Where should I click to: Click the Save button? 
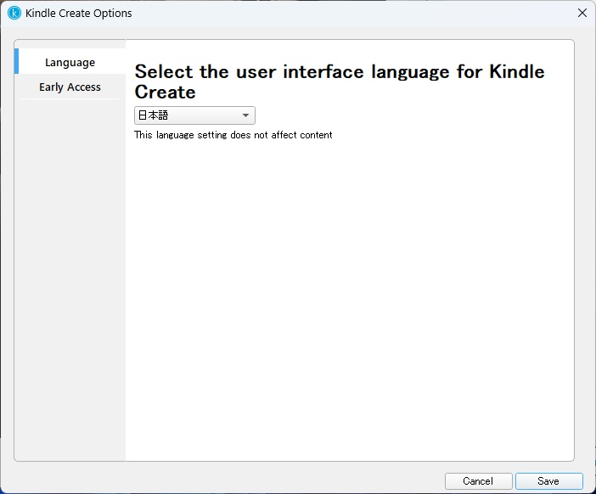(548, 481)
